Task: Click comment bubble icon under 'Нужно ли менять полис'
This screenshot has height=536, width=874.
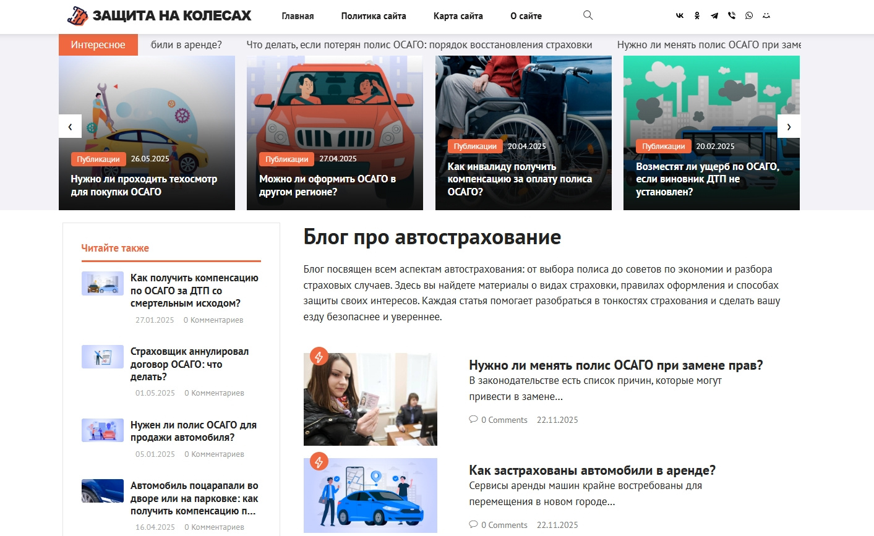Action: (x=473, y=419)
